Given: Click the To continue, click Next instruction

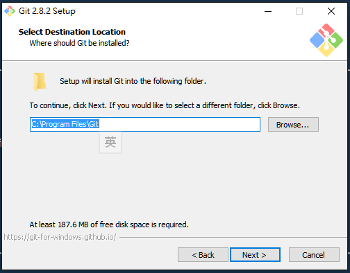Looking at the screenshot, I should [165, 105].
